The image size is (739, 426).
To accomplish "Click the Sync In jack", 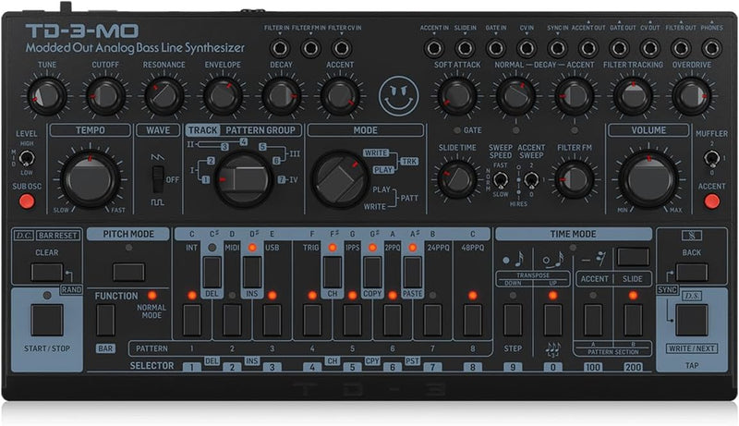I will [557, 48].
